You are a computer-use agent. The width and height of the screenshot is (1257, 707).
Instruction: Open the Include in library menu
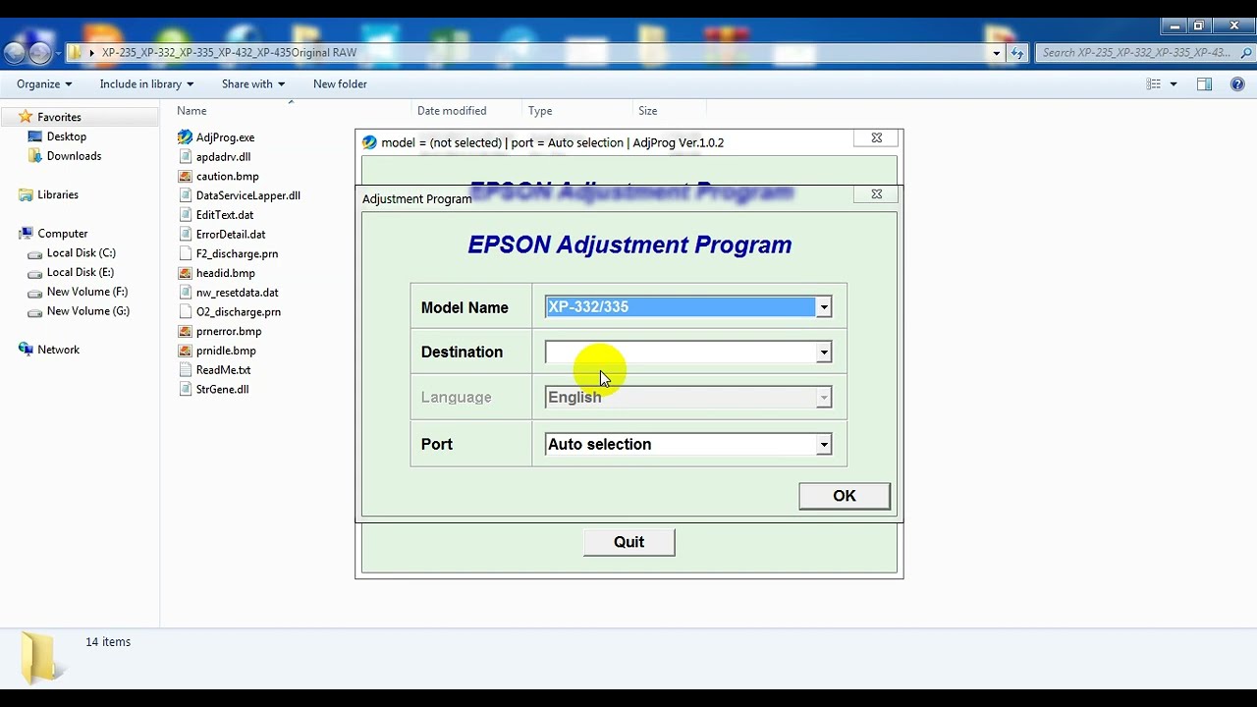click(x=146, y=84)
